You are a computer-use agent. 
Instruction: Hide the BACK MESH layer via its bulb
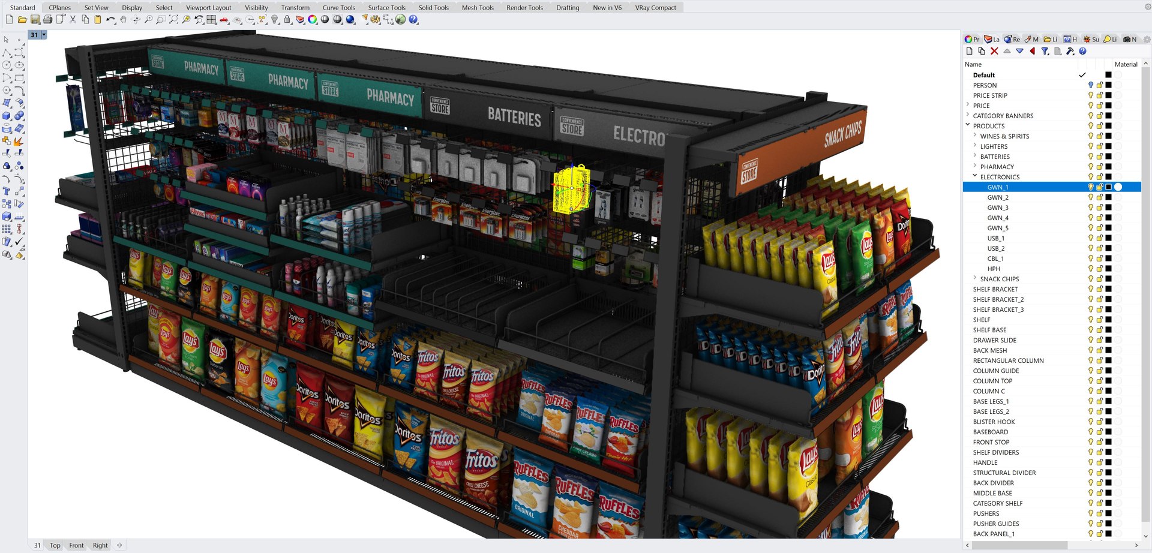coord(1091,350)
